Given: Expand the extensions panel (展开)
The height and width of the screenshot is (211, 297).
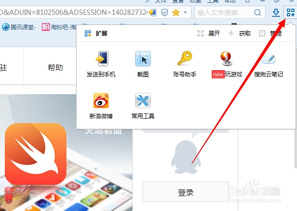Looking at the screenshot, I should point(208,34).
